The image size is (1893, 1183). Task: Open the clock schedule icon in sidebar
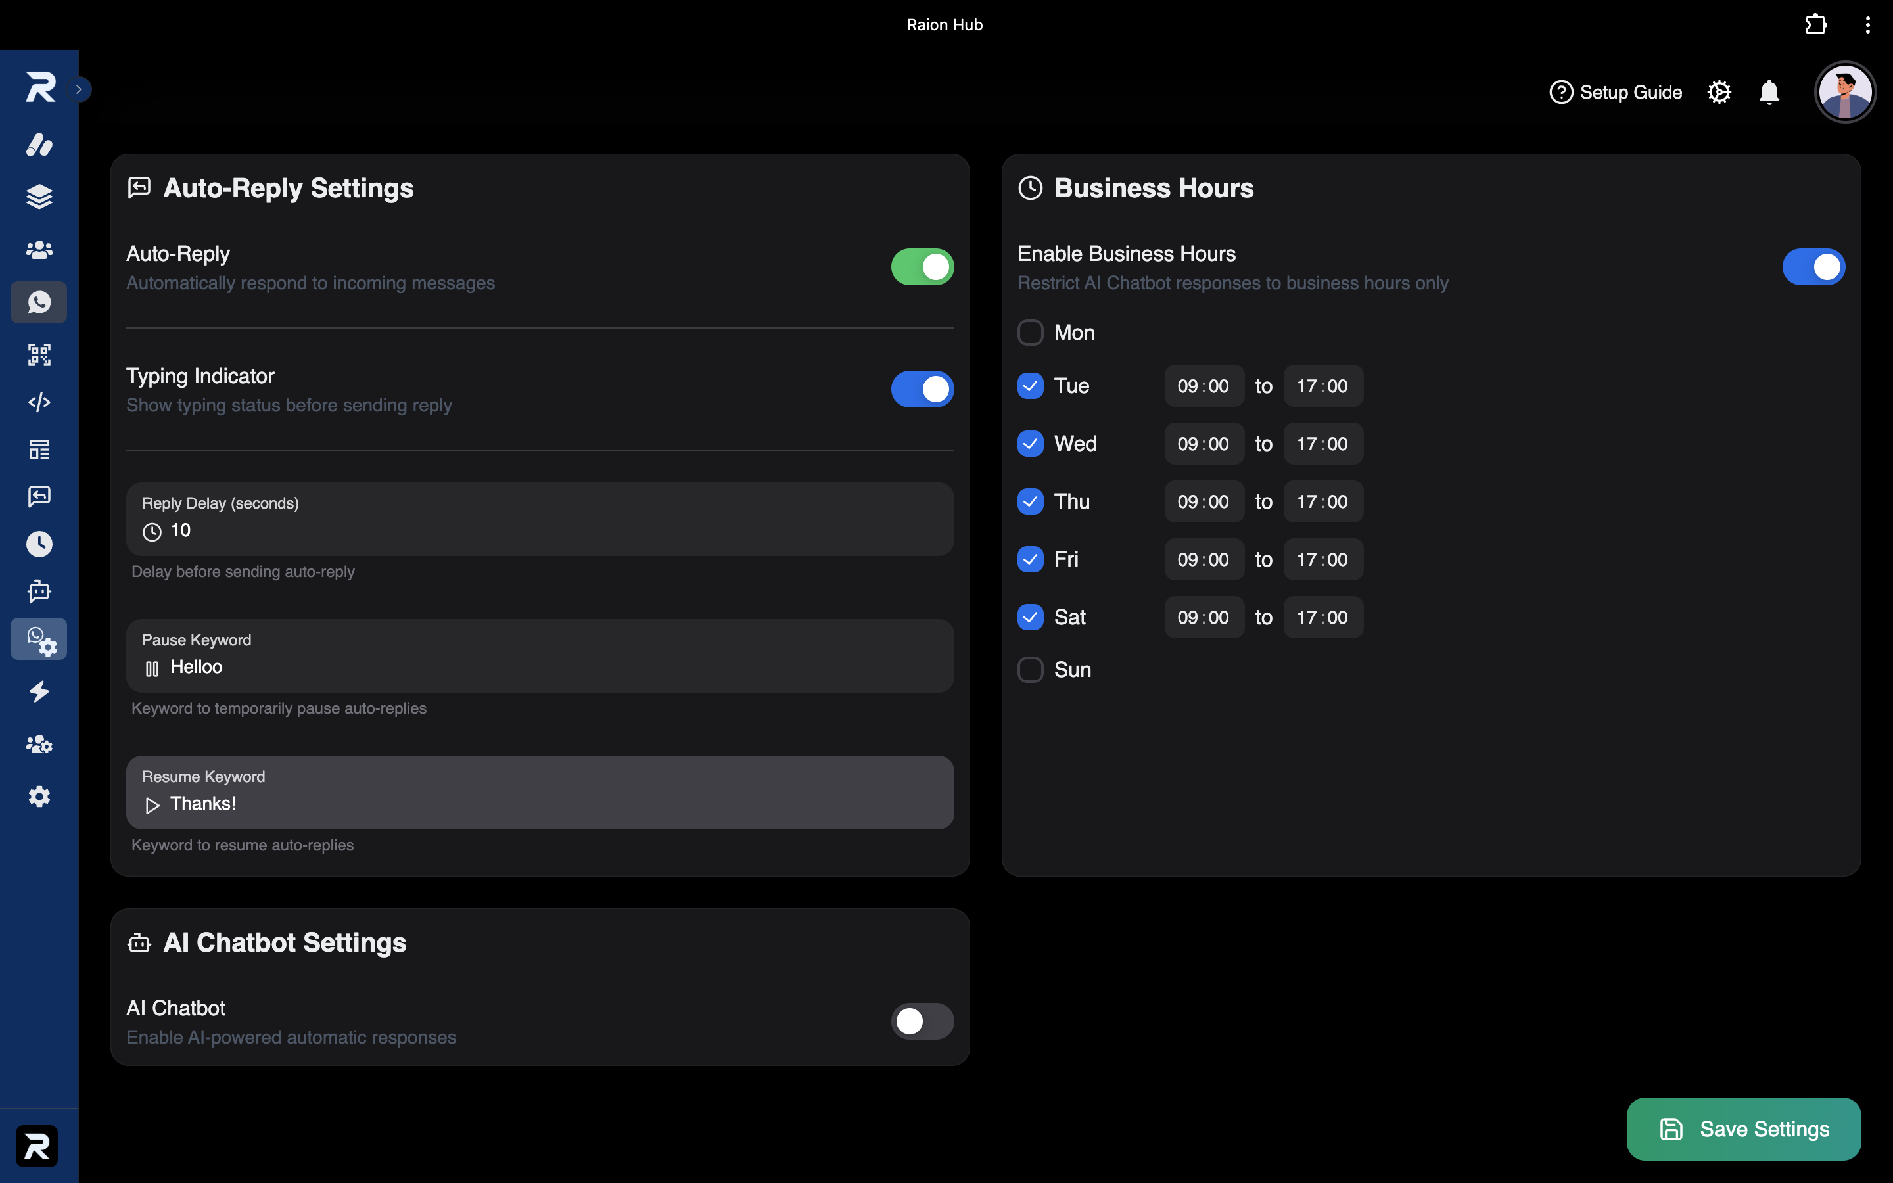pos(39,544)
